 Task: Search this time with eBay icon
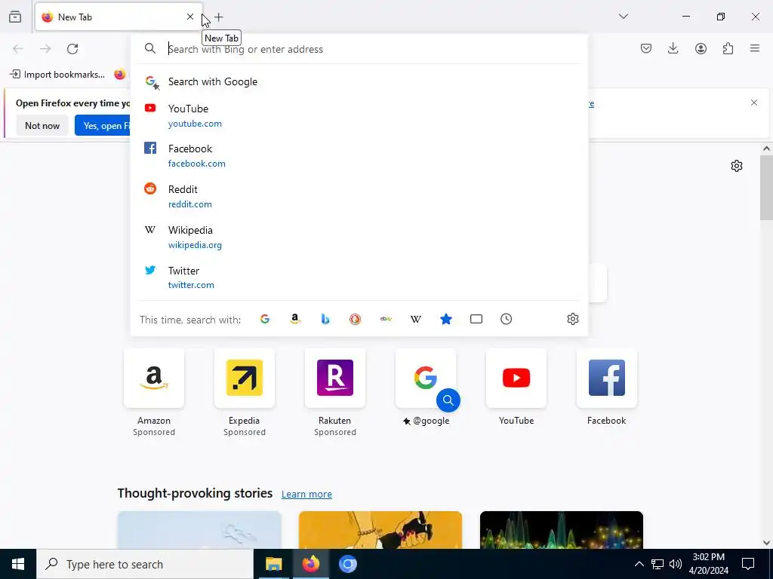tap(386, 319)
